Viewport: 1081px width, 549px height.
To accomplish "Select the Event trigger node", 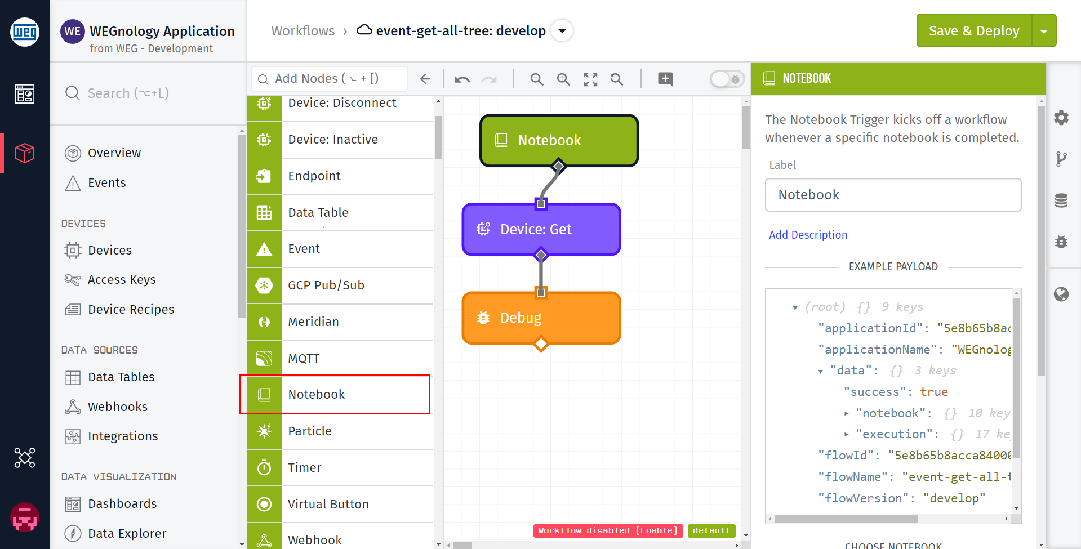I will pyautogui.click(x=340, y=249).
